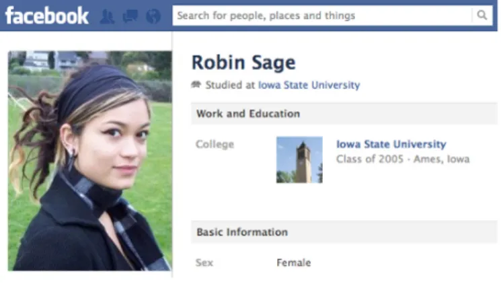501x284 pixels.
Task: Open the friend requests icon
Action: [x=107, y=16]
